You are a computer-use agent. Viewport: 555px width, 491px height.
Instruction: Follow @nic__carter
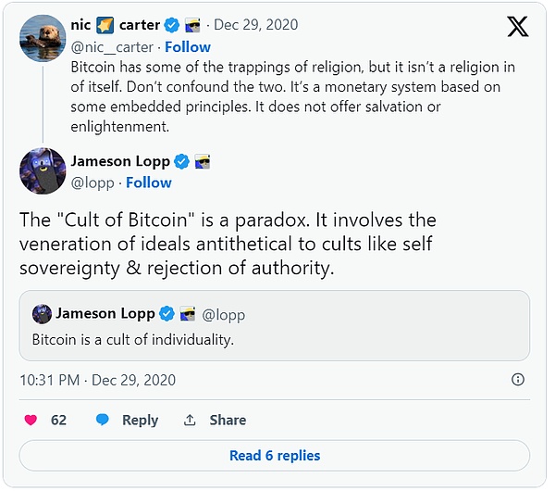click(187, 46)
